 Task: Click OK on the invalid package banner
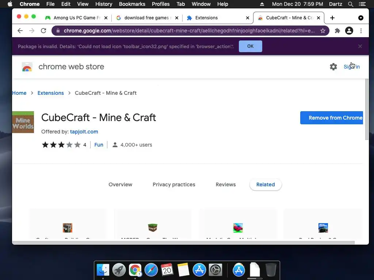(x=251, y=46)
